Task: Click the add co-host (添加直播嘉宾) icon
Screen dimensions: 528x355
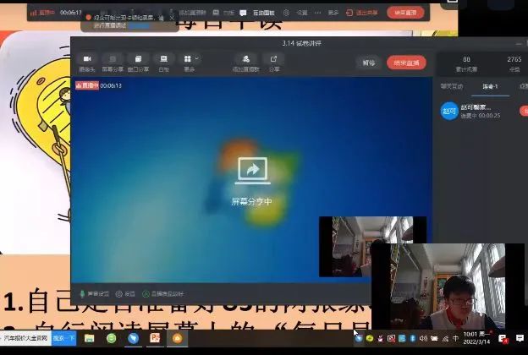Action: pyautogui.click(x=246, y=59)
